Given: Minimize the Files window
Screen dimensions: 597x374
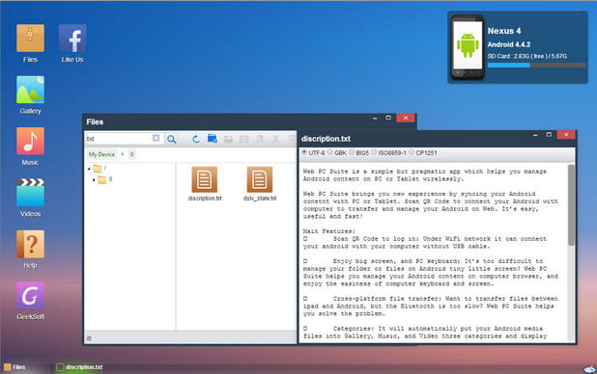Looking at the screenshot, I should [x=375, y=119].
